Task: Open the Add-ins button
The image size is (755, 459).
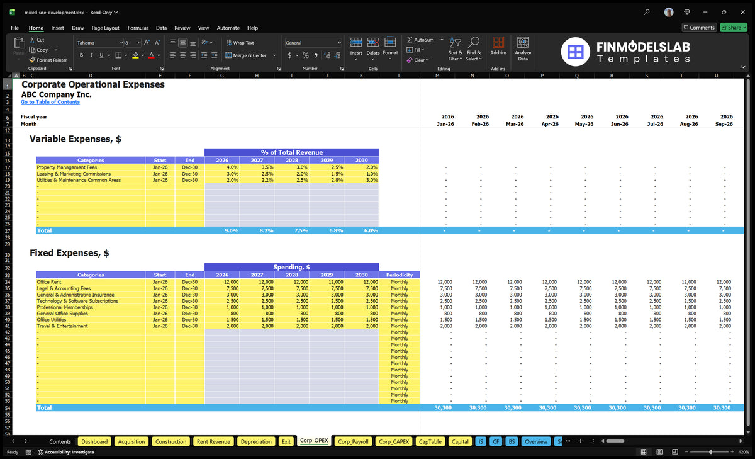Action: (498, 47)
